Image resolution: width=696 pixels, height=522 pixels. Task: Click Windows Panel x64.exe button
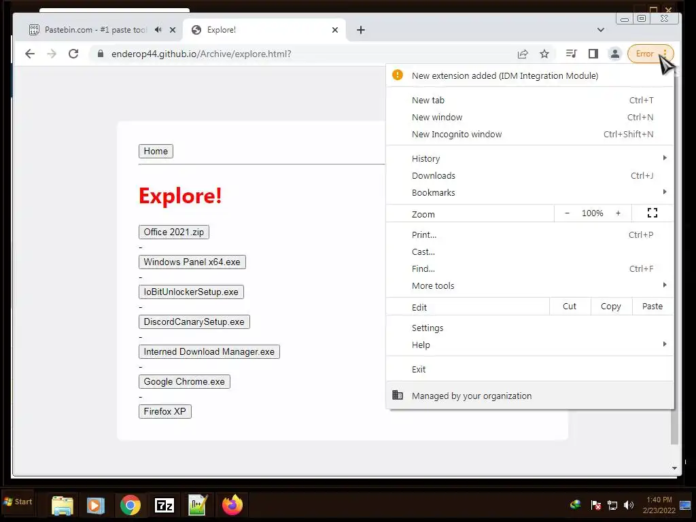point(192,262)
